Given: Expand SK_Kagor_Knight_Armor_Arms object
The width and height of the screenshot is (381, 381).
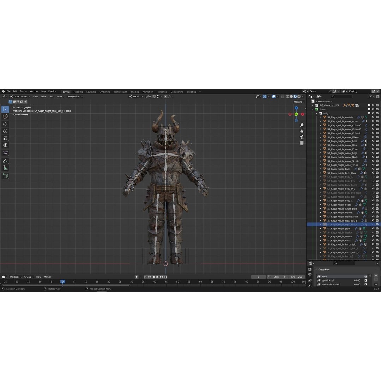Looking at the screenshot, I should (x=320, y=121).
